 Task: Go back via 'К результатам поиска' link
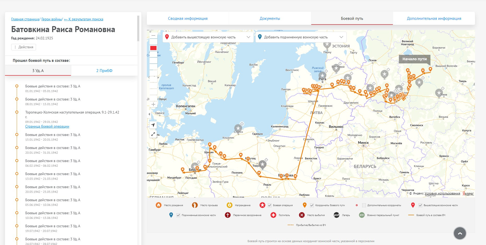83,19
